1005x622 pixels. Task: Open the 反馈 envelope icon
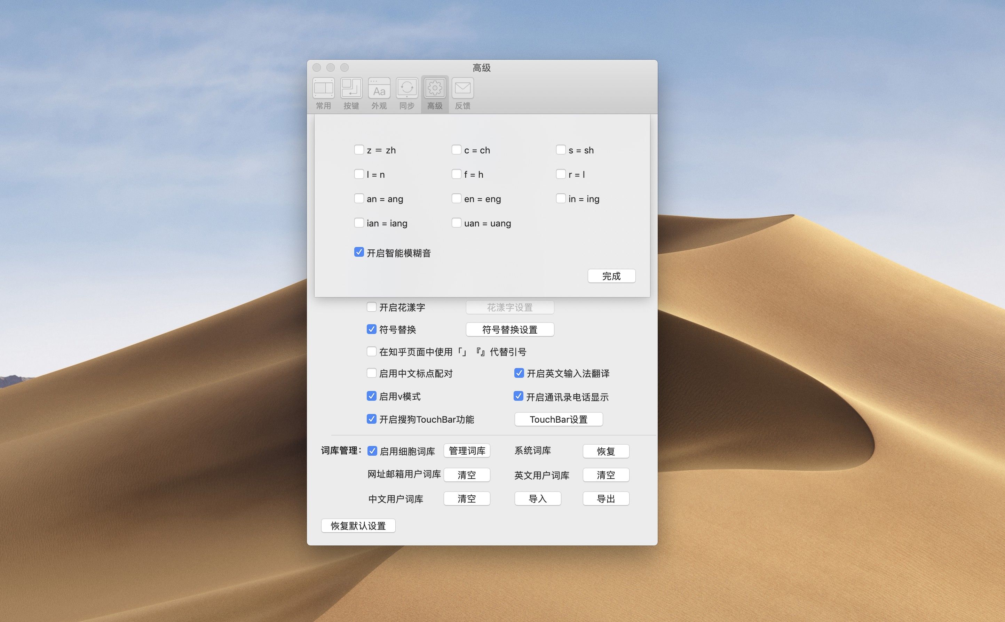pos(462,88)
